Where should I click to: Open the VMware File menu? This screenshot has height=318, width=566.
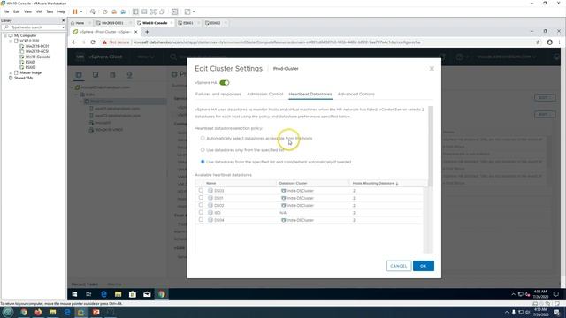point(6,11)
